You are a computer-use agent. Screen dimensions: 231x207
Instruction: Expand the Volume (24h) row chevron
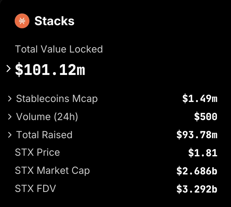click(x=10, y=117)
